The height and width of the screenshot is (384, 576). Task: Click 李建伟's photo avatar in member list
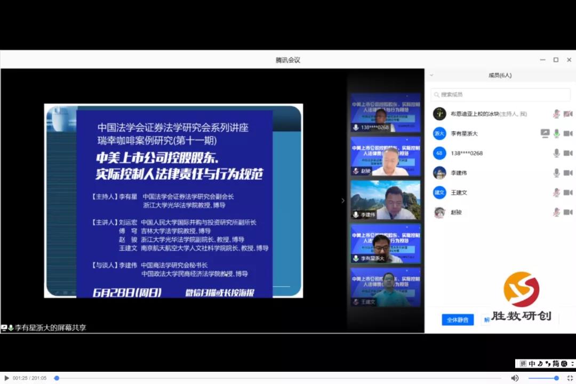[439, 173]
